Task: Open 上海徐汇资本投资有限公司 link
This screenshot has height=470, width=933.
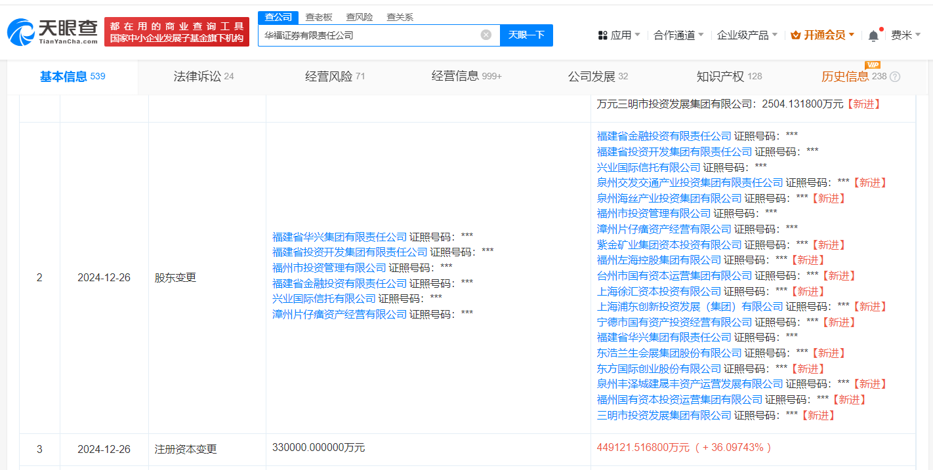Action: (x=659, y=291)
